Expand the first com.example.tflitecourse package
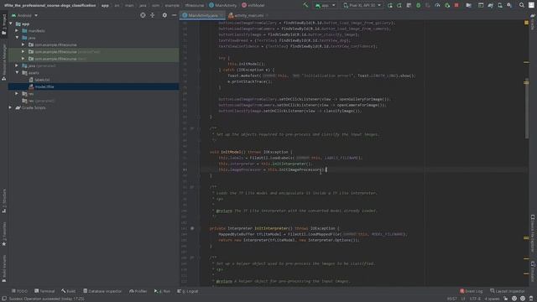The width and height of the screenshot is (537, 302). [x=23, y=44]
